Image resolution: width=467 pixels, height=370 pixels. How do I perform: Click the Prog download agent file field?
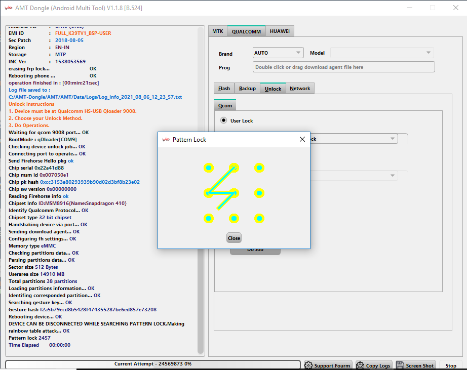(344, 67)
